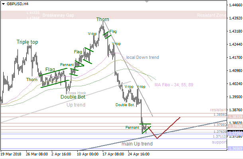Select the 1.38359 price level tag
243x159 pixels.
click(234, 116)
